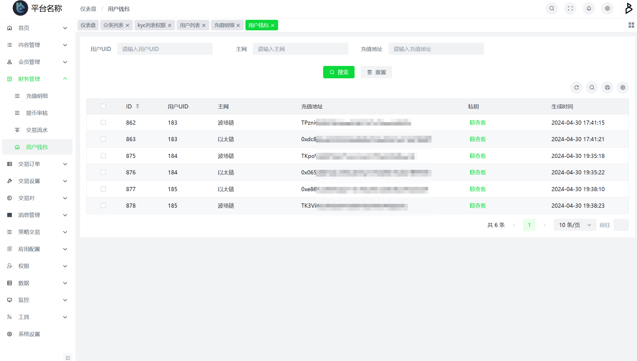Click 交易对 sidebar icon
Screen dimensions: 637x361
[10, 198]
